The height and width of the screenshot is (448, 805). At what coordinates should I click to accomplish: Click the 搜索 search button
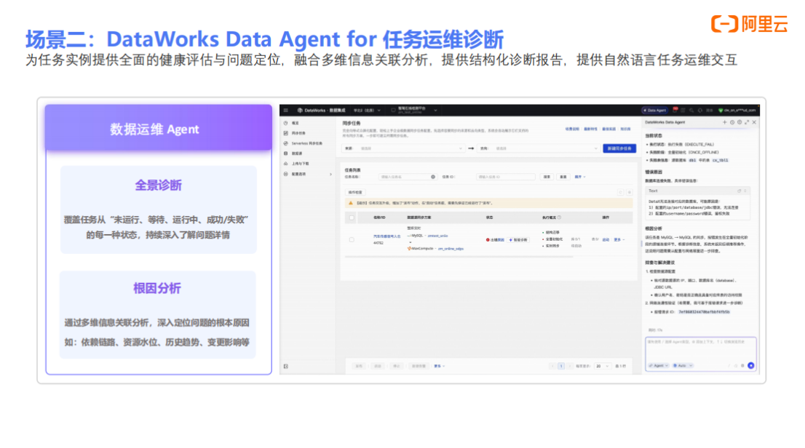[547, 177]
